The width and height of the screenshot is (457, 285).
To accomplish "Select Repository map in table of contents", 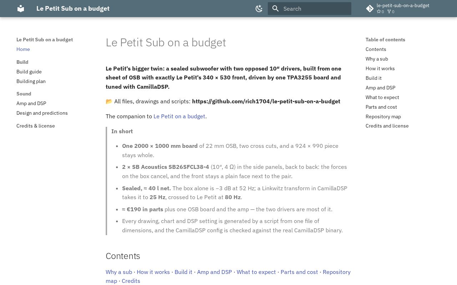I will pos(383,116).
